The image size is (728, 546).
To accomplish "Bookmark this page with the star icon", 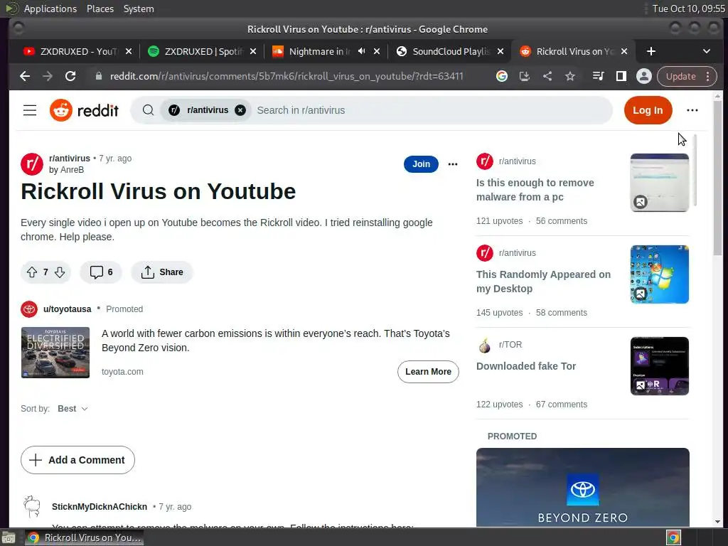I will tap(570, 76).
